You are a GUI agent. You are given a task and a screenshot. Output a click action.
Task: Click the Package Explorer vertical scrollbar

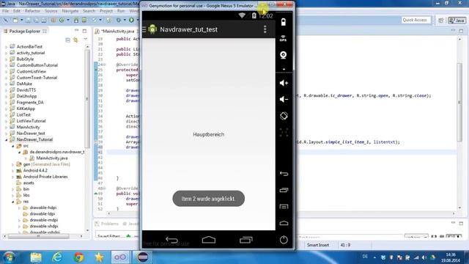click(87, 99)
